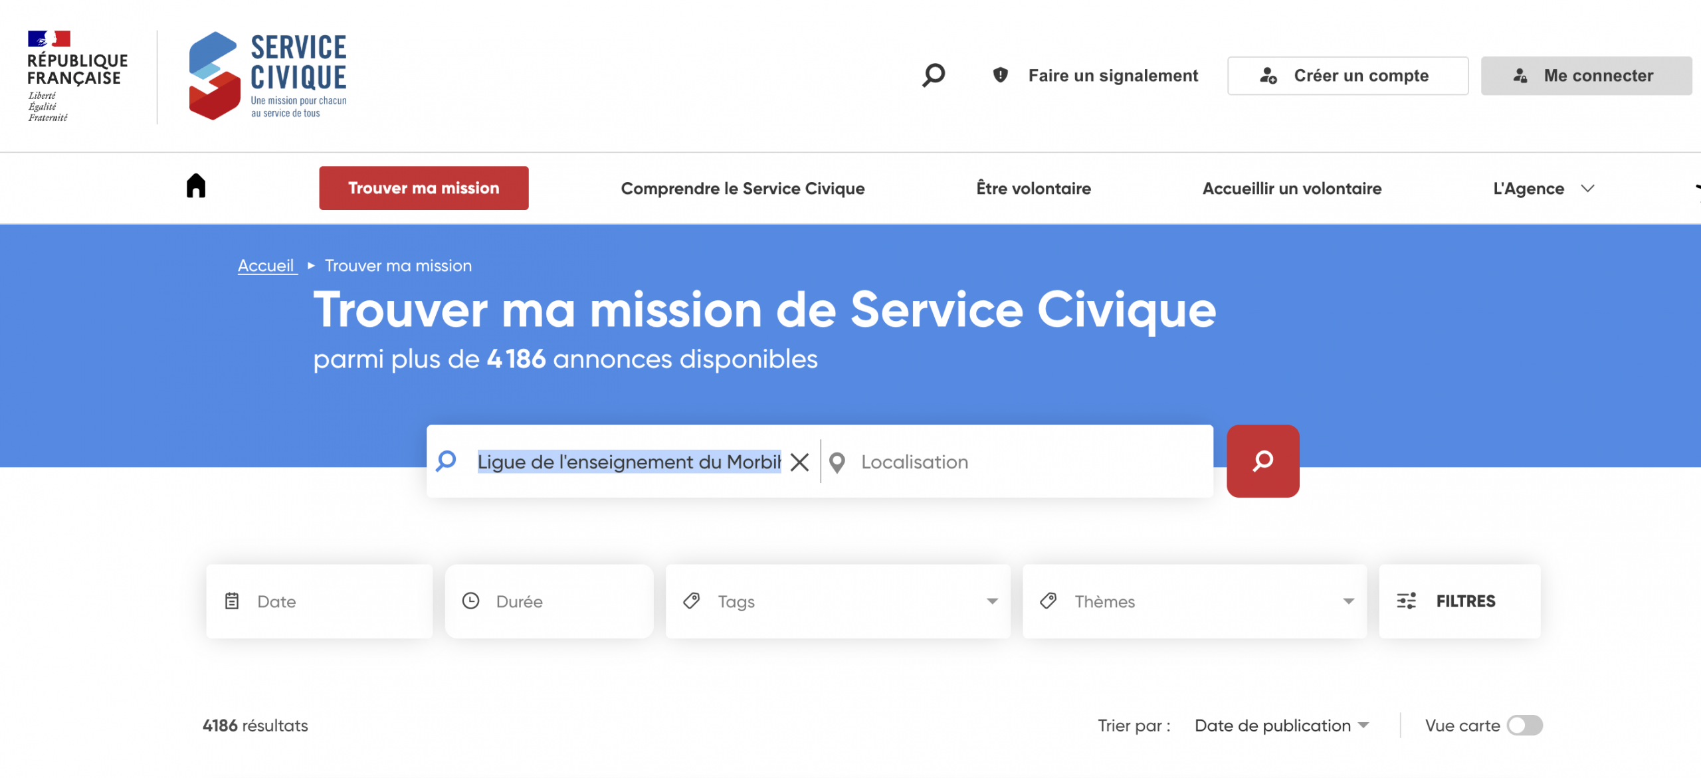Viewport: 1701px width, 778px height.
Task: Click the red search submit button
Action: [1262, 461]
